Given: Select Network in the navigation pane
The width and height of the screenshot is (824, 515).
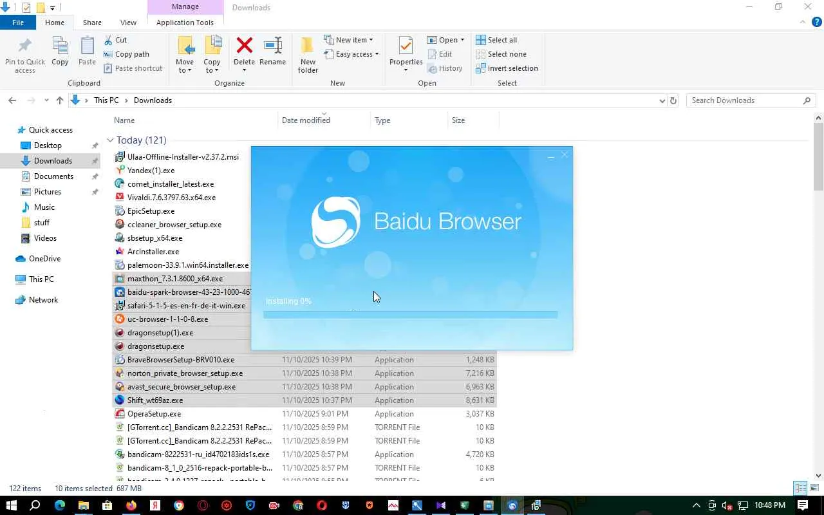Looking at the screenshot, I should pyautogui.click(x=43, y=300).
